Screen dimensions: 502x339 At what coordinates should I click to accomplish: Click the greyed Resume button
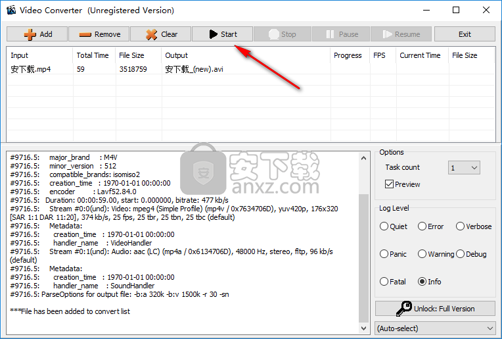pyautogui.click(x=401, y=34)
